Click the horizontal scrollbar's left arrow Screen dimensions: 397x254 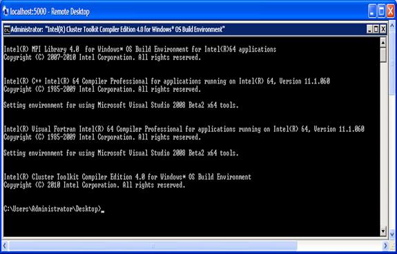click(5, 246)
